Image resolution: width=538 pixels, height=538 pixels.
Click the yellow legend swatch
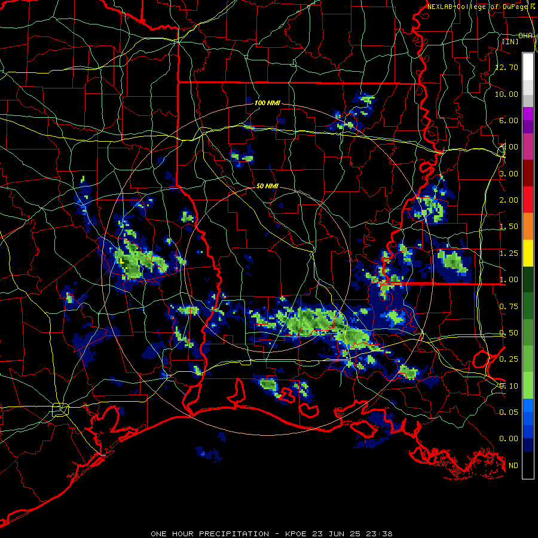click(528, 253)
